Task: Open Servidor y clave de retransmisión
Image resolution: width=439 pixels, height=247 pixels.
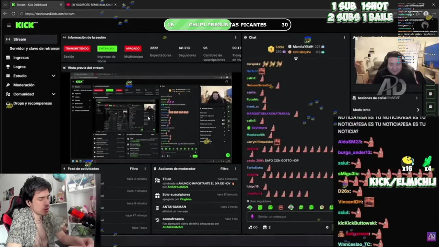Action: 35,48
